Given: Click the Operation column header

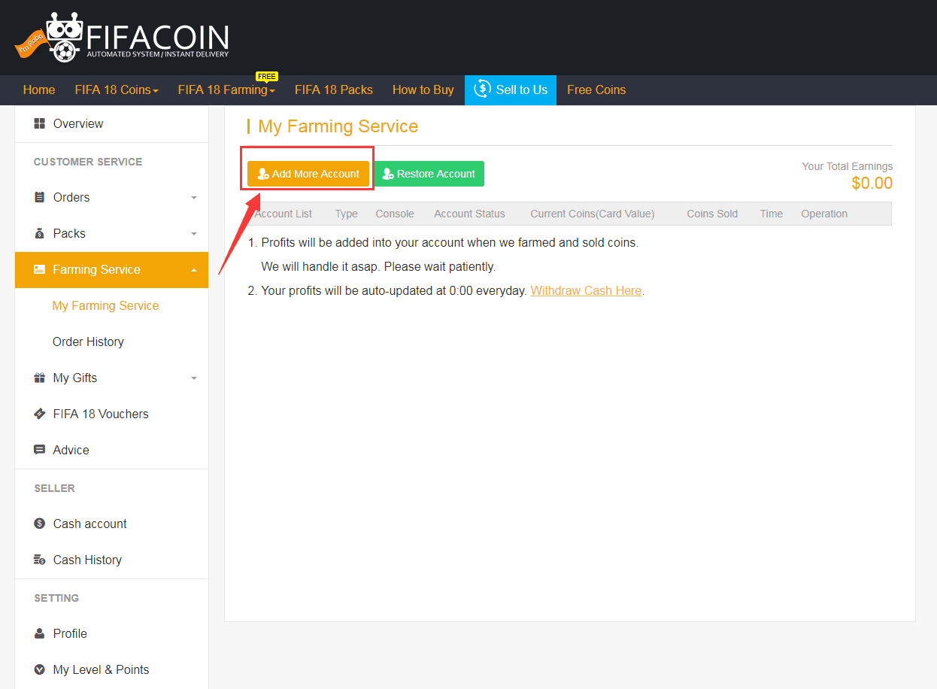Looking at the screenshot, I should [x=824, y=214].
